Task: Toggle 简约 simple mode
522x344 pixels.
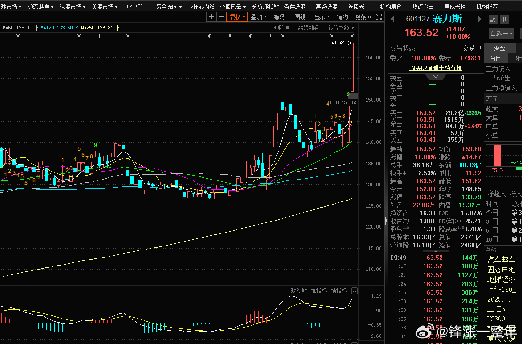Action: click(x=342, y=16)
